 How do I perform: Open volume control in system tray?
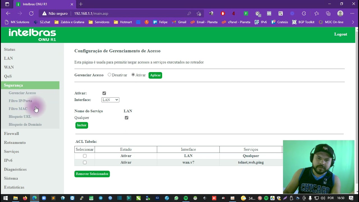[x=323, y=198]
